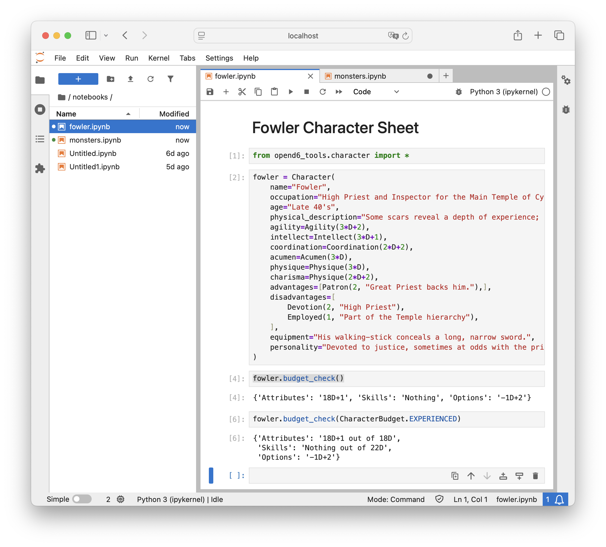Select monsters.ipynb in file list
Viewport: 606px width, 547px height.
(122, 140)
